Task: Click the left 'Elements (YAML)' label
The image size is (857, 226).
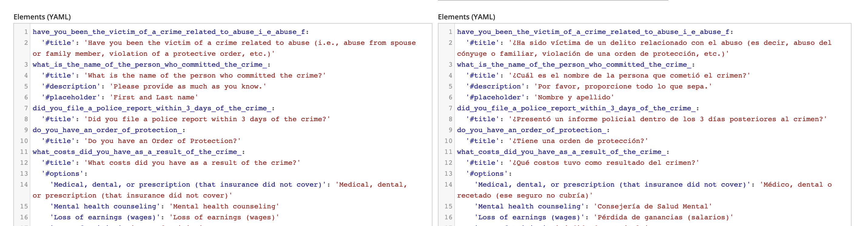Action: pyautogui.click(x=42, y=17)
